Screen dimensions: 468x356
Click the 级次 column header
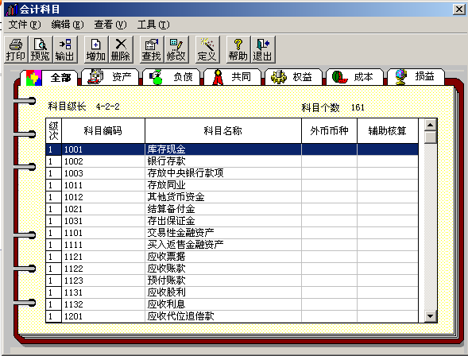(x=53, y=130)
